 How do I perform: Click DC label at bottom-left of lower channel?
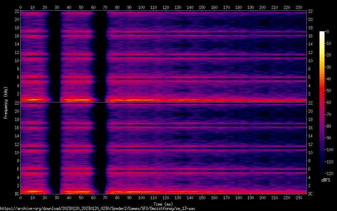(x=16, y=194)
